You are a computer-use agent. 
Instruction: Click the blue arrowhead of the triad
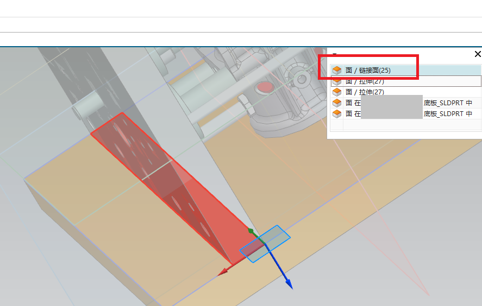(x=289, y=284)
